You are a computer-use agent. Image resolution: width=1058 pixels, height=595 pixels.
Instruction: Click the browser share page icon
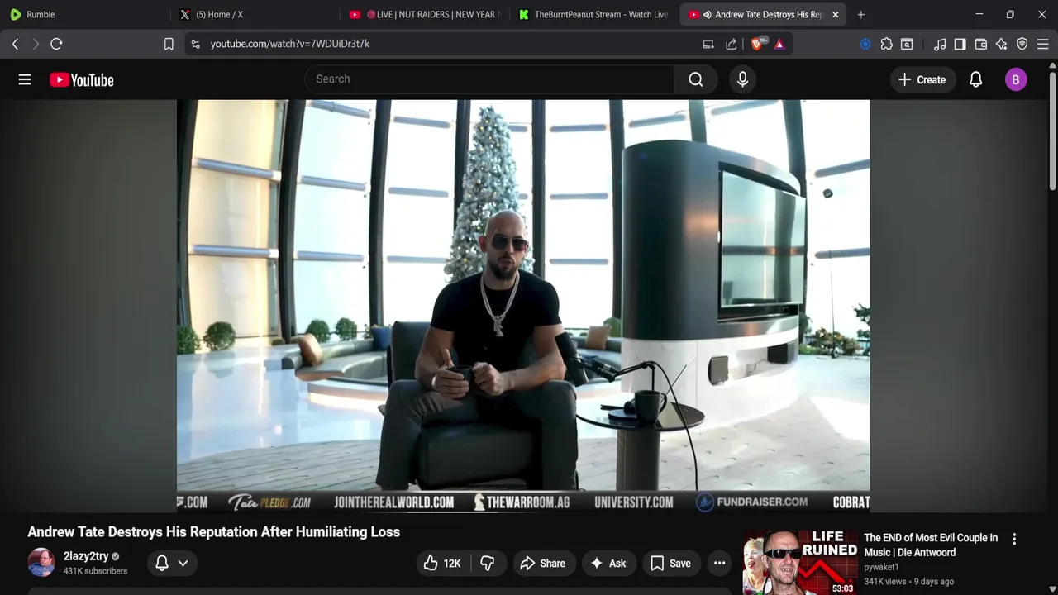(x=732, y=44)
